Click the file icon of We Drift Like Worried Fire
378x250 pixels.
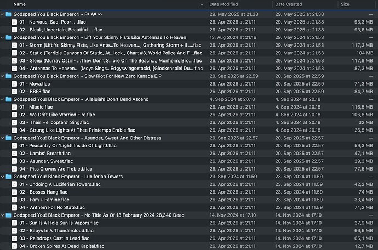(14, 115)
